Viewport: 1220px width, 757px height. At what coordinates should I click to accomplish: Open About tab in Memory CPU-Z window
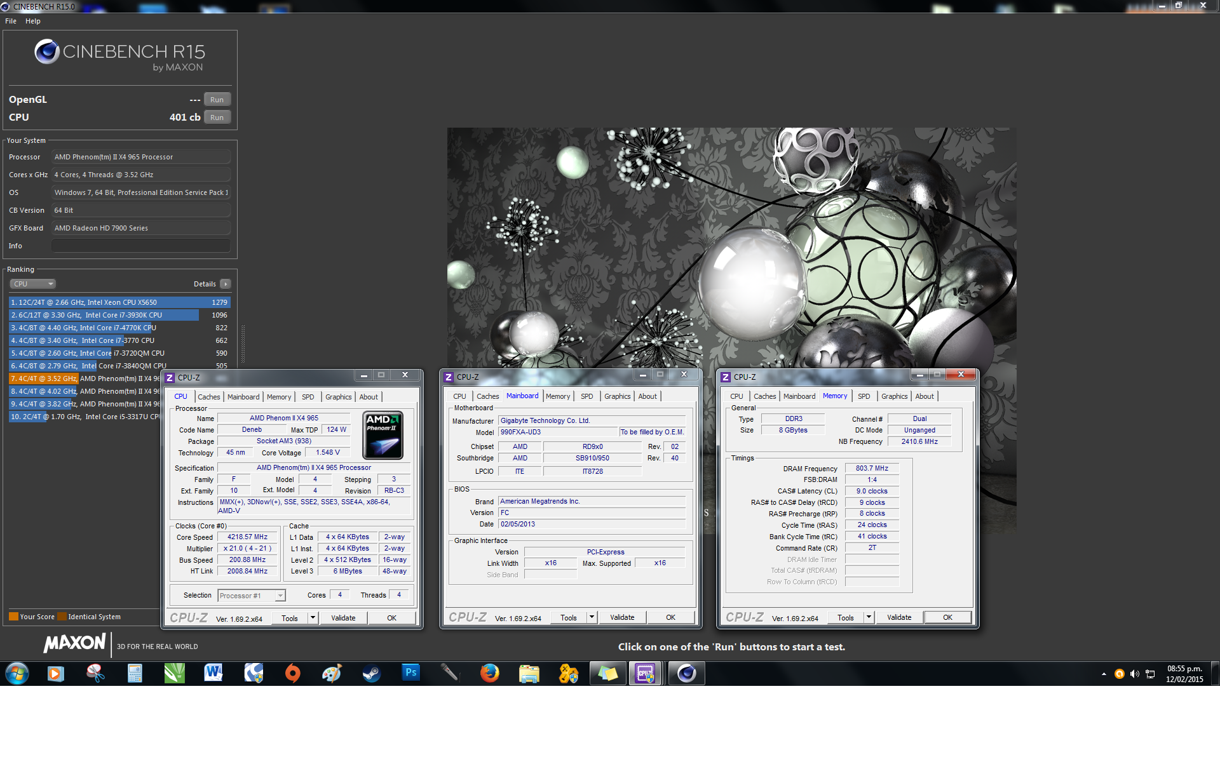(925, 396)
